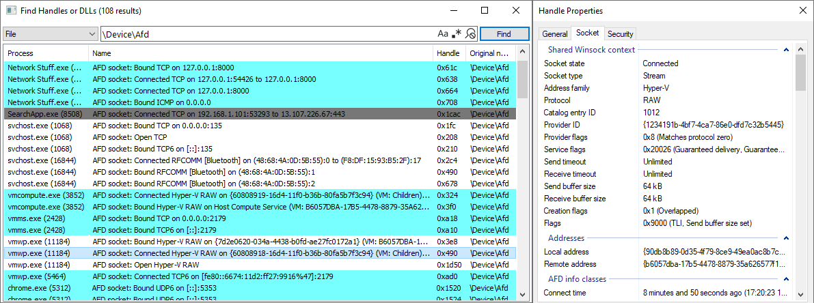Select handle 0x3e8 vmwp.exe row
The width and height of the screenshot is (814, 303).
(x=260, y=242)
